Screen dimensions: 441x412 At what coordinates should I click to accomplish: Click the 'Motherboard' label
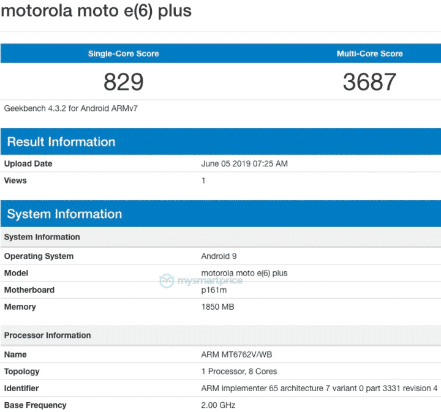click(x=29, y=290)
